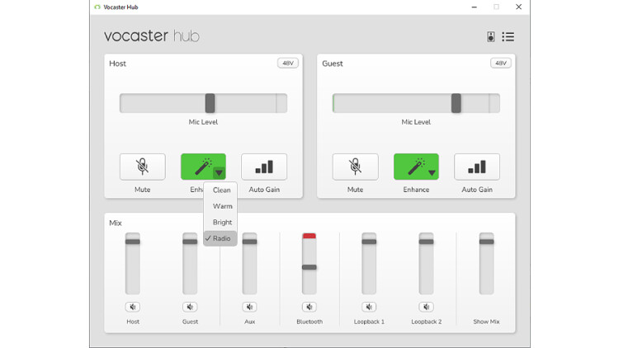Run Host Auto Gain
The height and width of the screenshot is (348, 619).
tap(264, 167)
